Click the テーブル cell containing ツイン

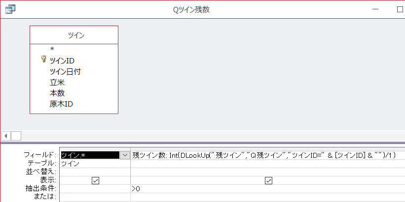[x=94, y=163]
